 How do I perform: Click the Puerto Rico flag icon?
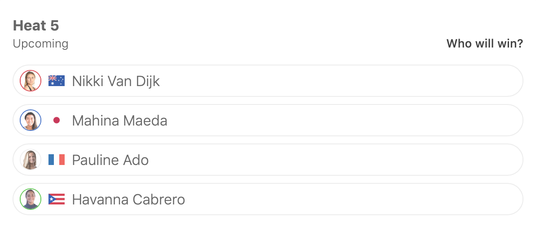pyautogui.click(x=57, y=200)
